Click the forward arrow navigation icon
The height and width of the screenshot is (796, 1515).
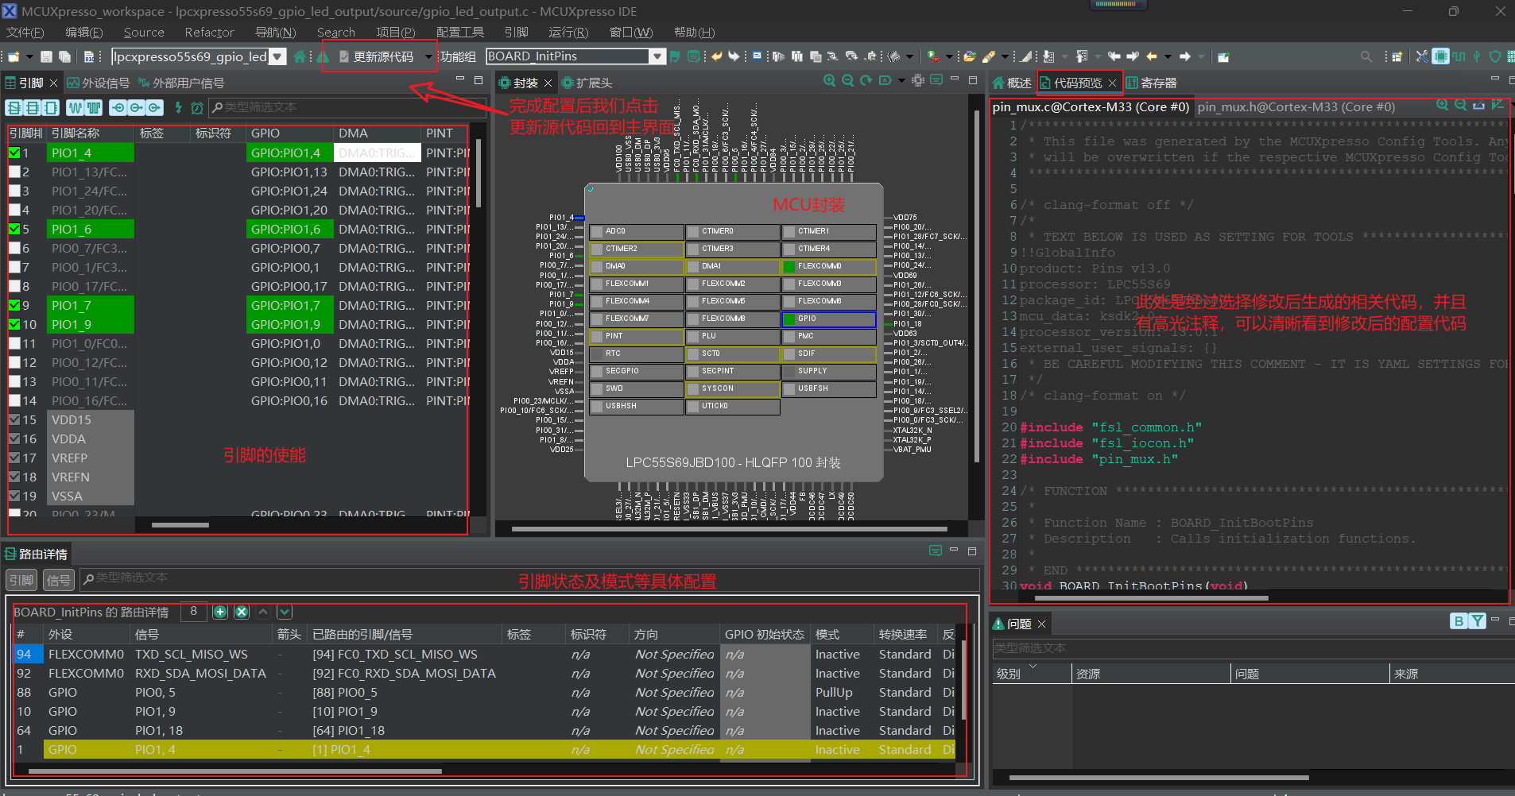coord(1185,56)
